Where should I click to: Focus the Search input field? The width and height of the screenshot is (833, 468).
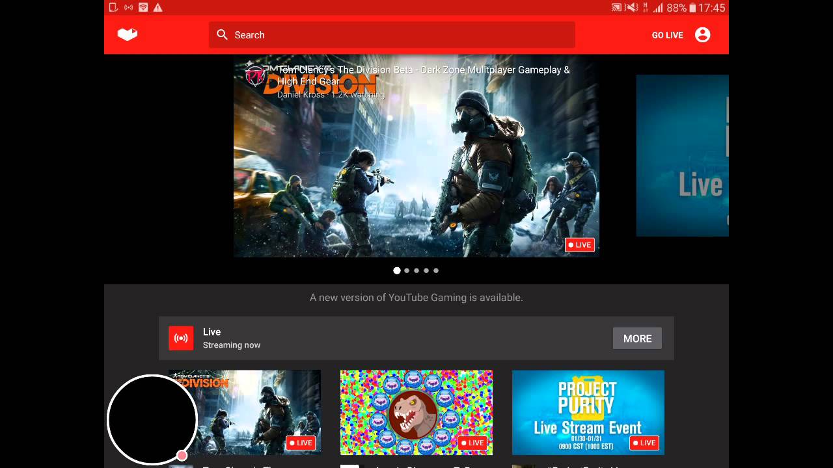(x=392, y=34)
